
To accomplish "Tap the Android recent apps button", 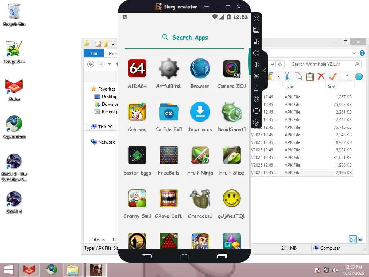I will [x=222, y=256].
